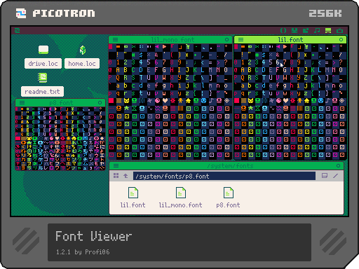Open the terminal TV icon in top bar

(x=339, y=30)
